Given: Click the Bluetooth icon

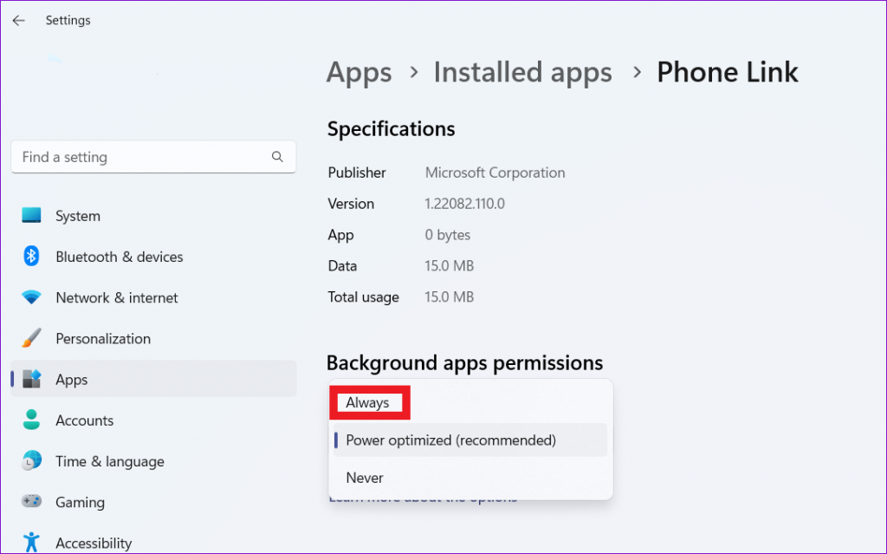Looking at the screenshot, I should pyautogui.click(x=31, y=256).
